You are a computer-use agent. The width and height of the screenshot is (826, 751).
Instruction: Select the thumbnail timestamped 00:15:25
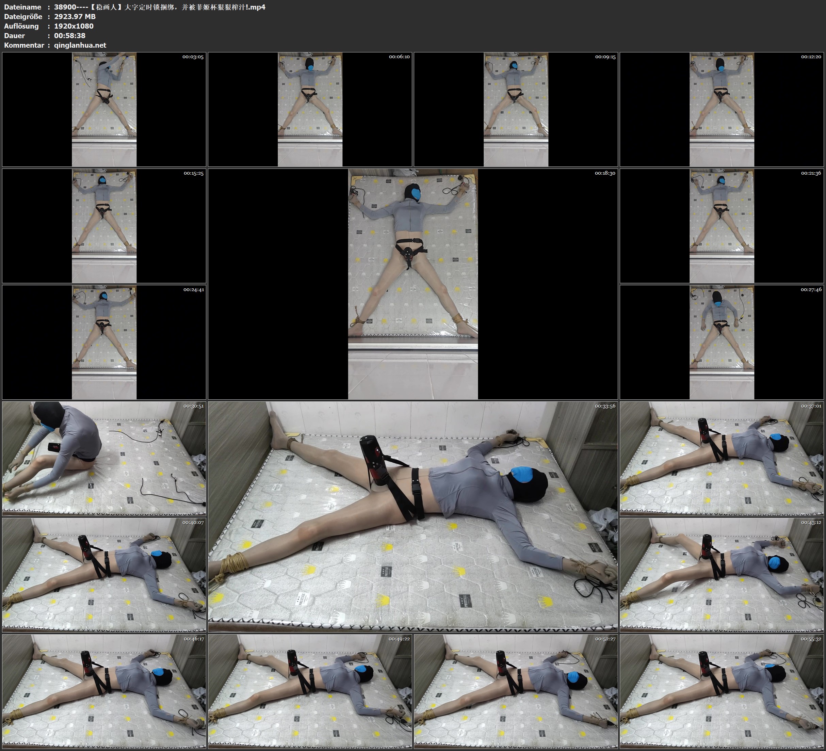point(104,225)
